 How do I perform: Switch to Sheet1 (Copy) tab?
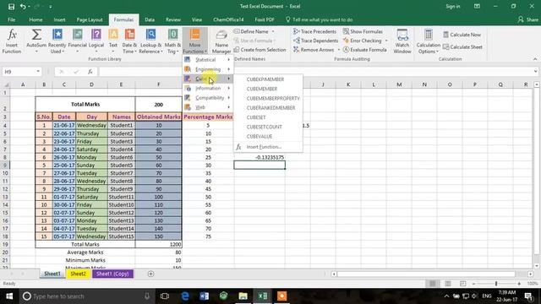click(112, 274)
